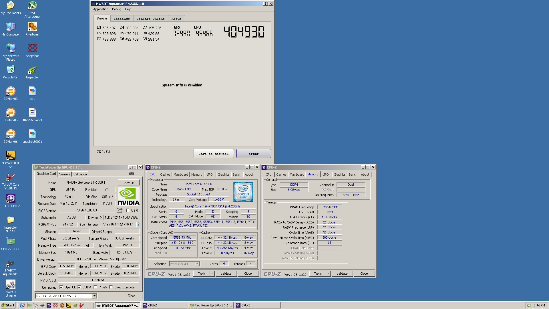Click GPU-Z screenshot camera icon
Screen dimensions: 549x309
132,174
